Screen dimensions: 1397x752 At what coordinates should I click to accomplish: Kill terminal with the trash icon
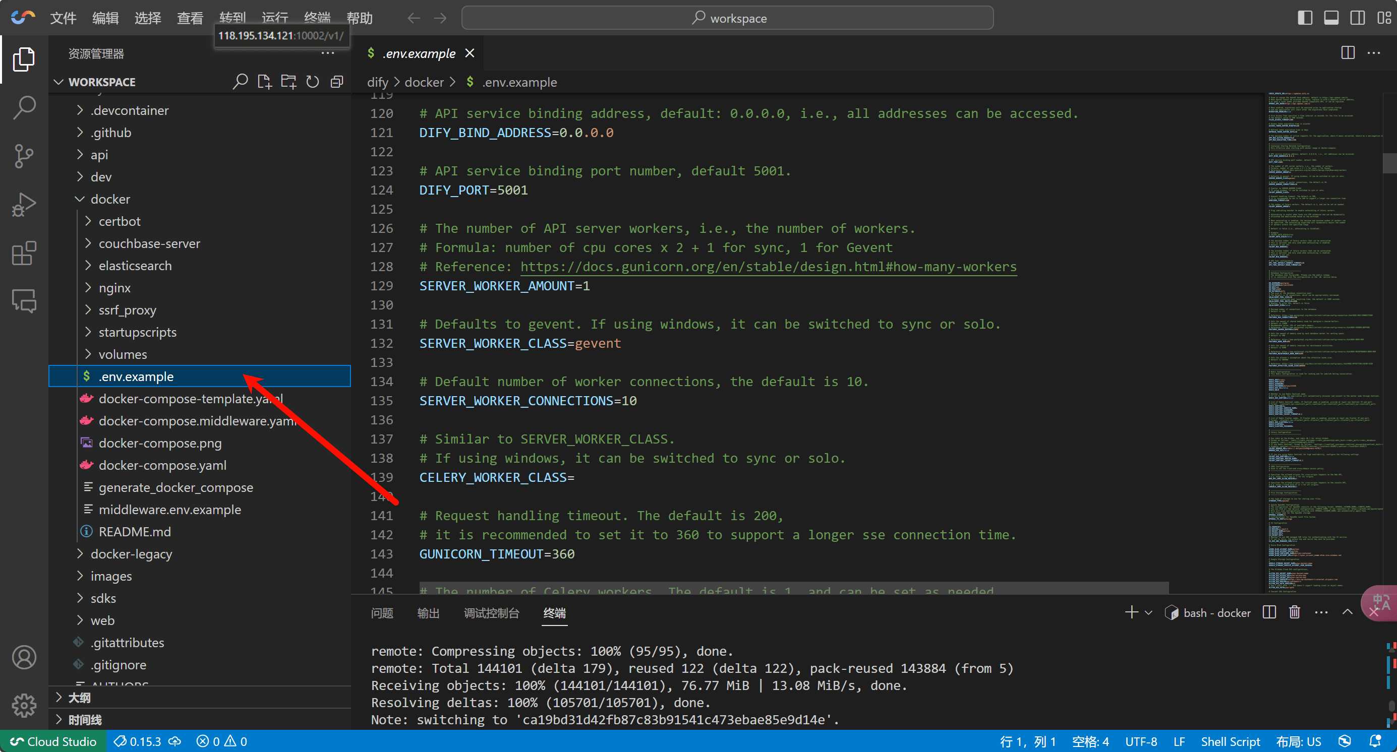point(1295,612)
